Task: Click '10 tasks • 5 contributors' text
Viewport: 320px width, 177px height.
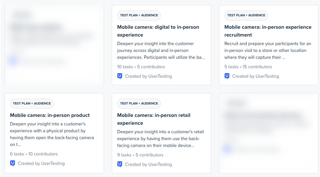Action: pyautogui.click(x=141, y=67)
